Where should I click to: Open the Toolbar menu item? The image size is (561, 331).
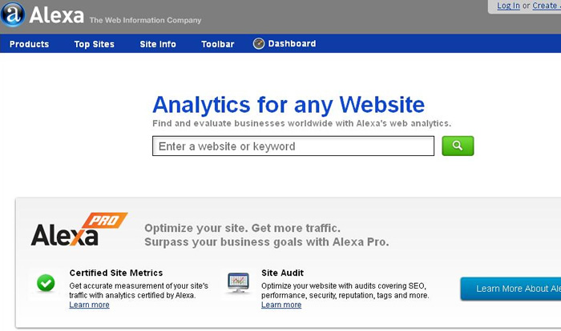point(218,44)
